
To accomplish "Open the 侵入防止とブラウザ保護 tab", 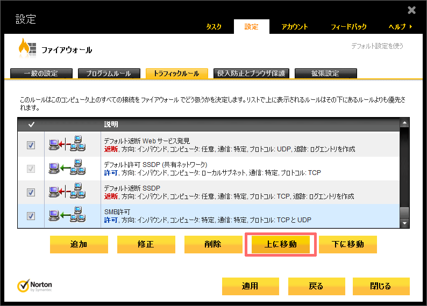I will pos(252,74).
